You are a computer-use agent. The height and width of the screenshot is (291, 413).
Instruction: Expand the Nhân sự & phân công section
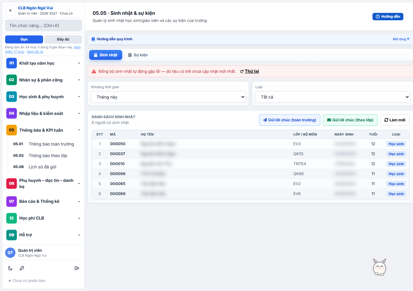click(43, 80)
